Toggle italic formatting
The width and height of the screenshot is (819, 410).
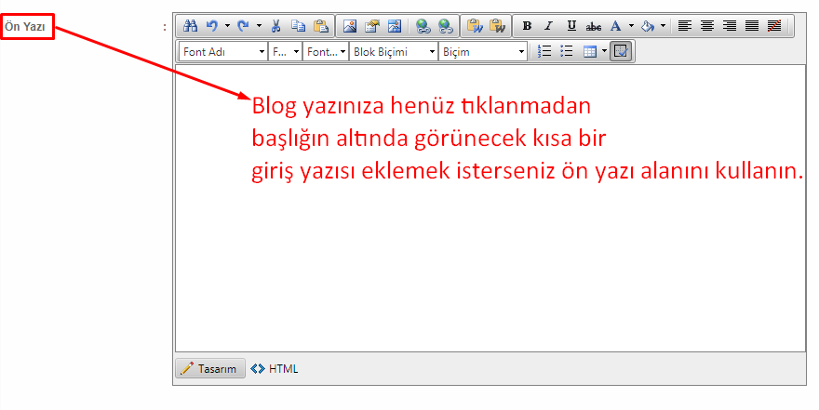(548, 25)
